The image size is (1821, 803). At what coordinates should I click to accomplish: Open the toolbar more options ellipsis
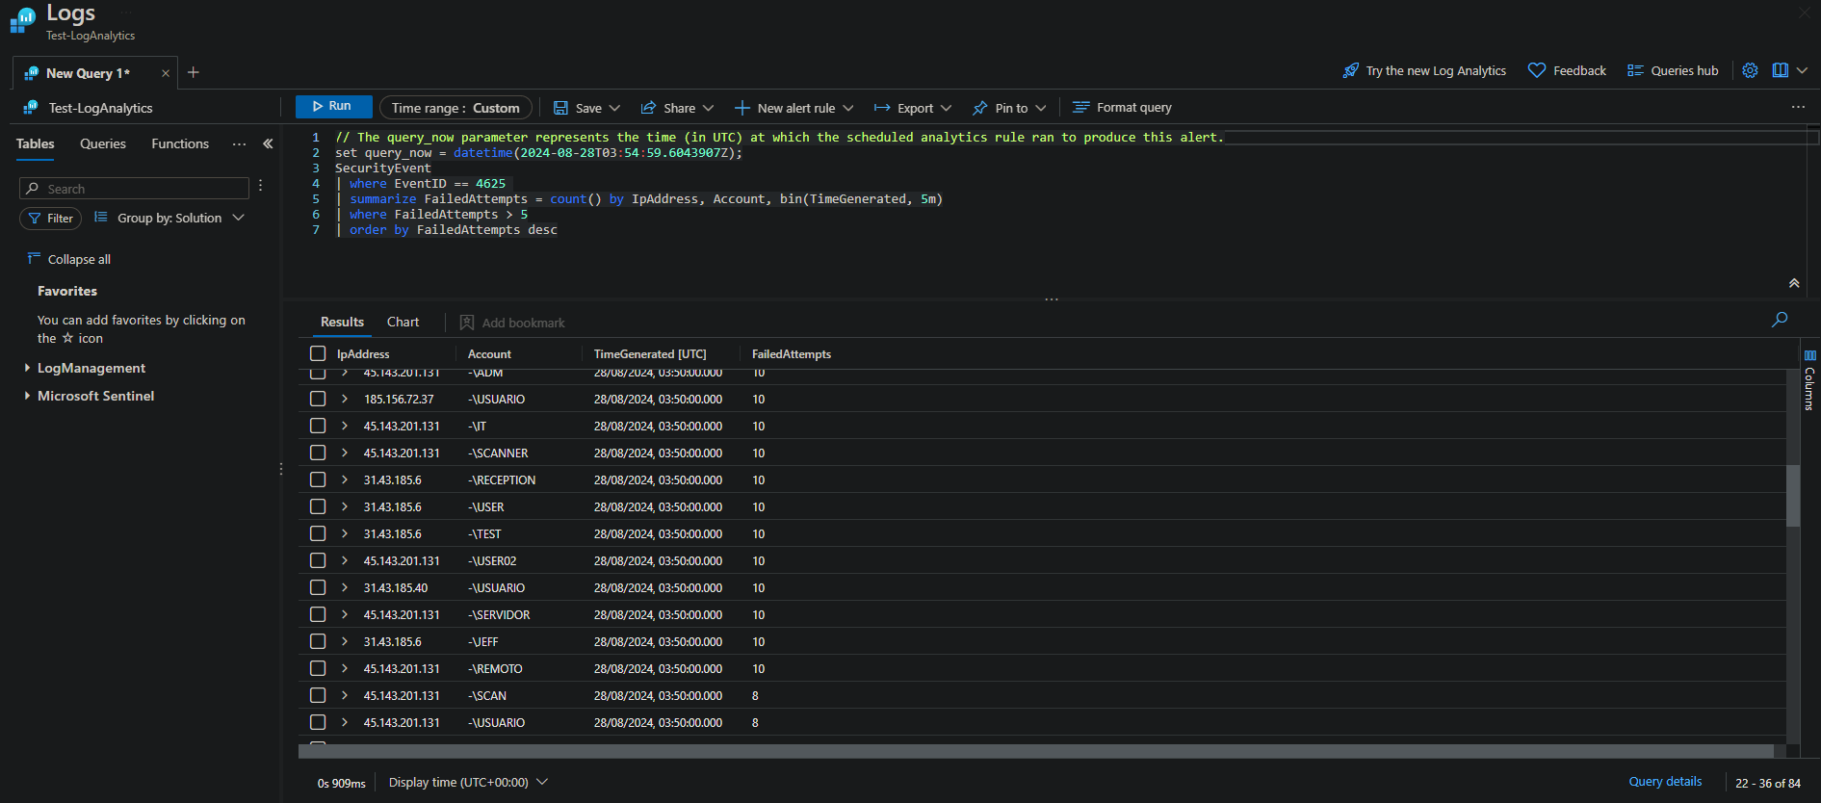coord(1798,107)
